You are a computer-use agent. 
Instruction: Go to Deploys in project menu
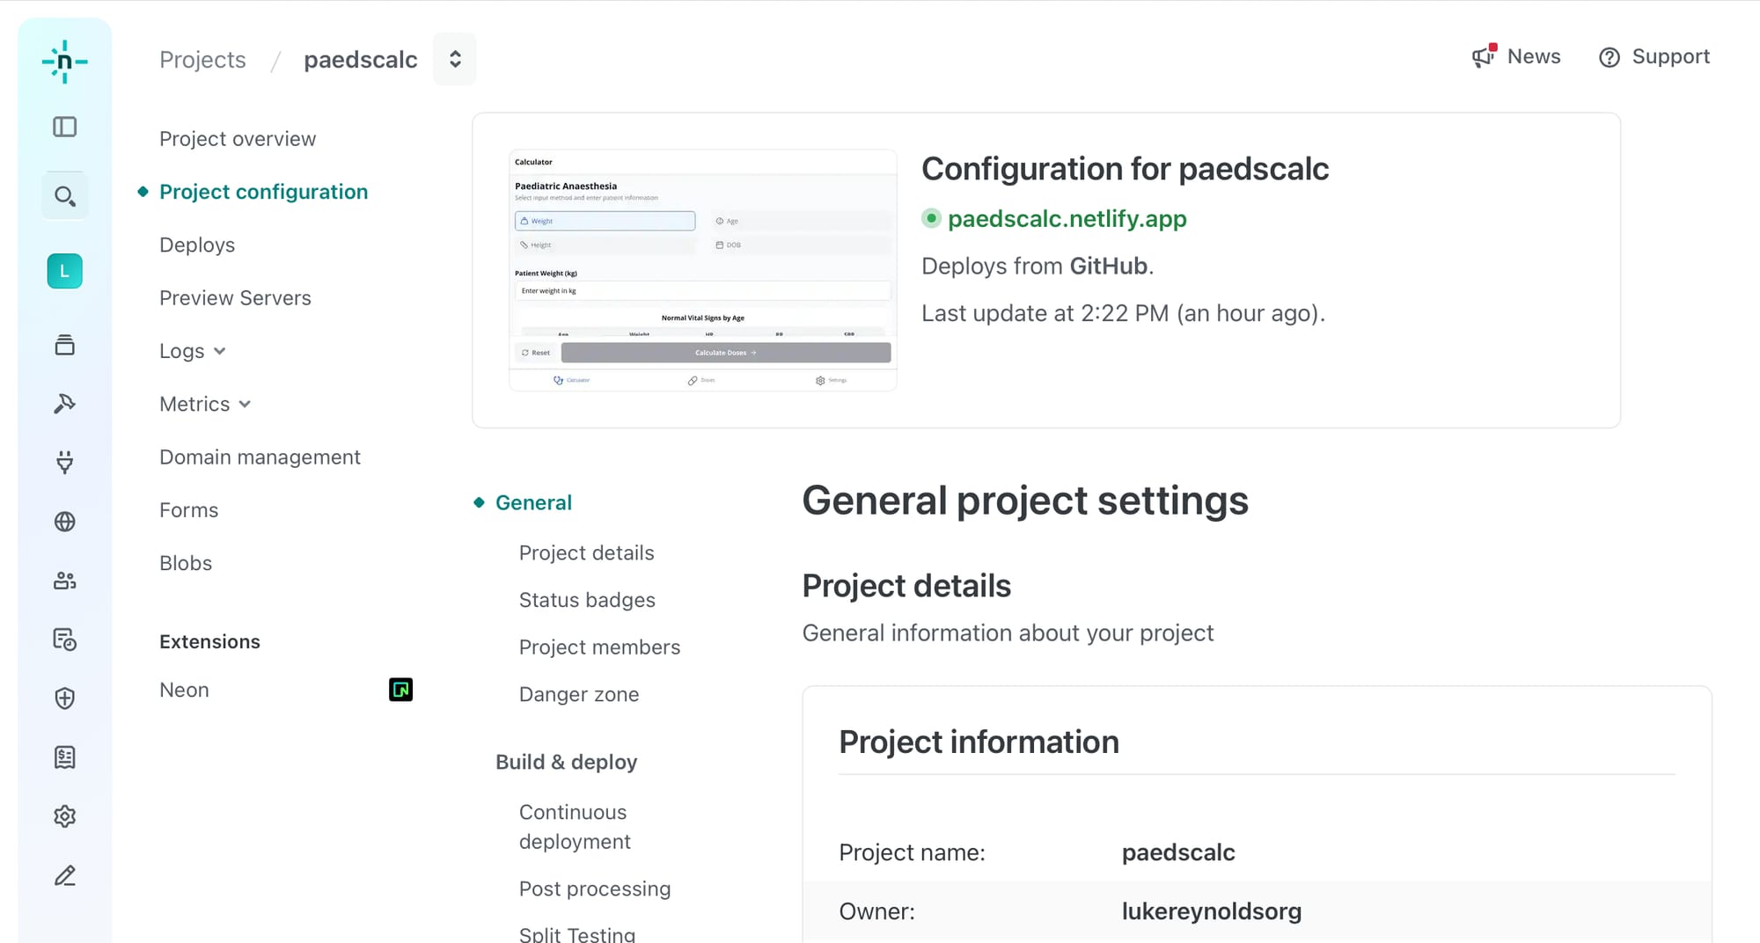click(197, 245)
